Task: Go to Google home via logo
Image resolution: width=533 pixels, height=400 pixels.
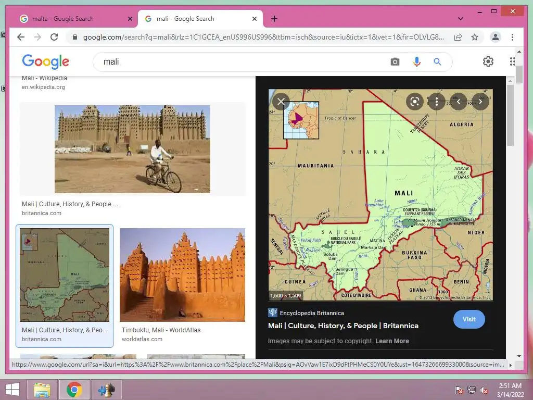Action: (x=46, y=61)
